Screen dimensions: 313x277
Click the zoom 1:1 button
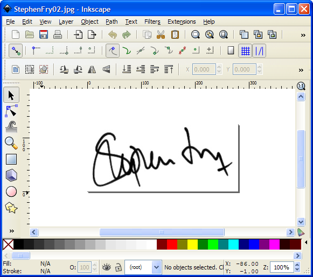(x=301, y=86)
